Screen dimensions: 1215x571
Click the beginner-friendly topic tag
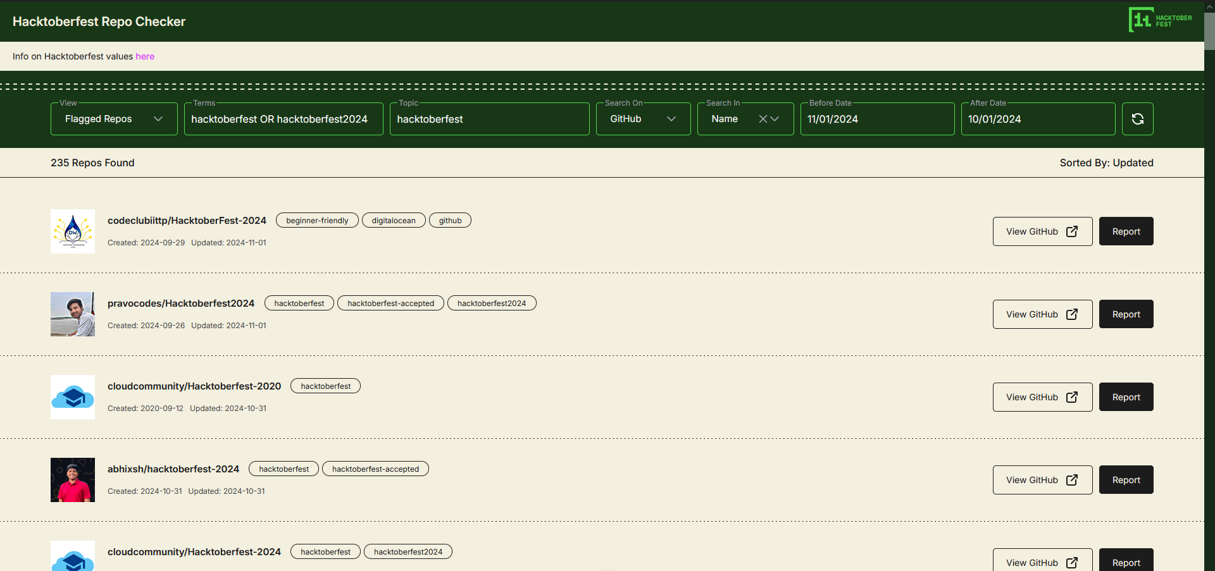[x=317, y=221]
